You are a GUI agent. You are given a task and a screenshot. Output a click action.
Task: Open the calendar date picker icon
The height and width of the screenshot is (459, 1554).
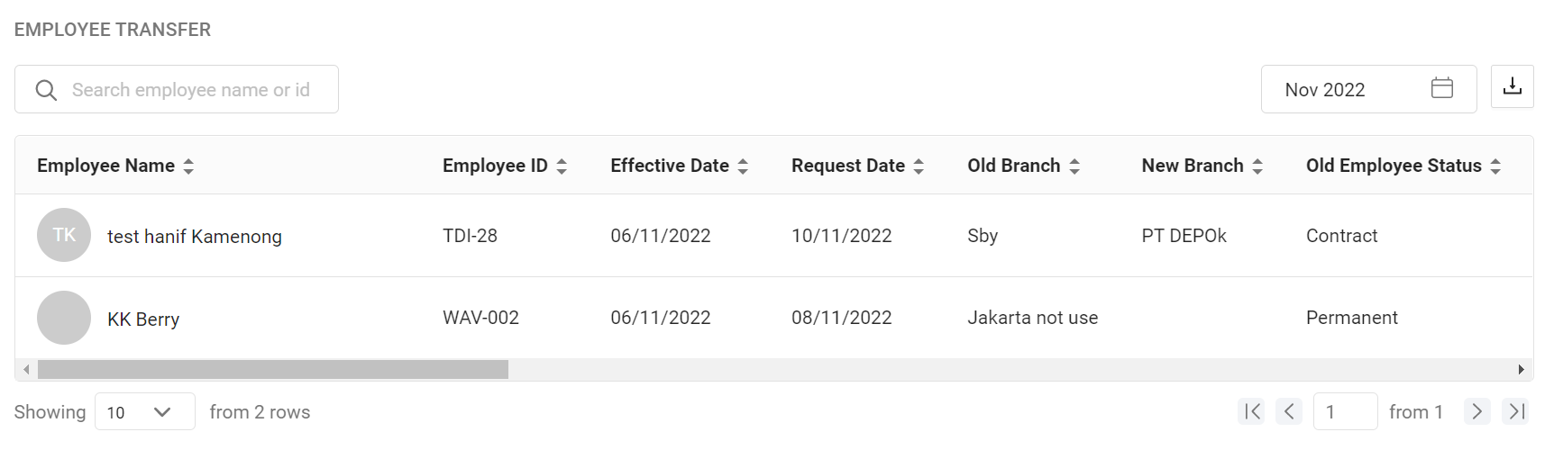1441,88
